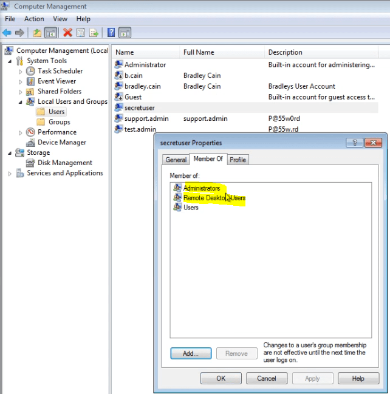Switch to the Profile tab

(238, 160)
